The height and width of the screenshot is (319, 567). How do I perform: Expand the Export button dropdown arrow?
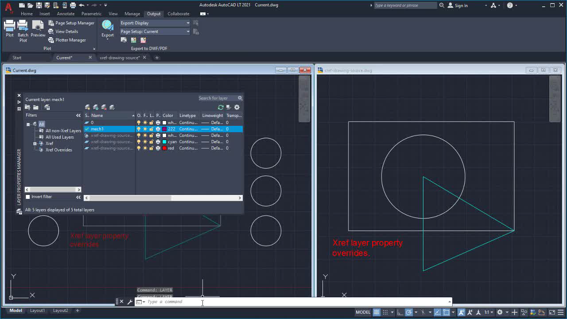tap(107, 39)
